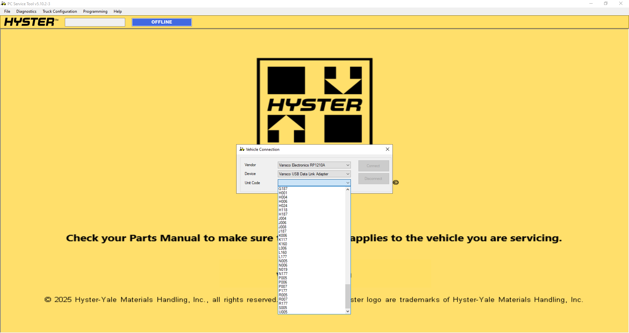Click the small round icon beside Disconnect
The width and height of the screenshot is (629, 333).
click(396, 183)
